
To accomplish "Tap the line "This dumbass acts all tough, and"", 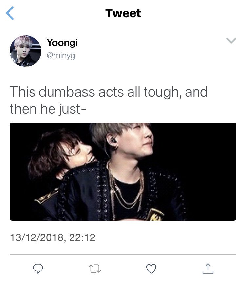I will tap(109, 92).
